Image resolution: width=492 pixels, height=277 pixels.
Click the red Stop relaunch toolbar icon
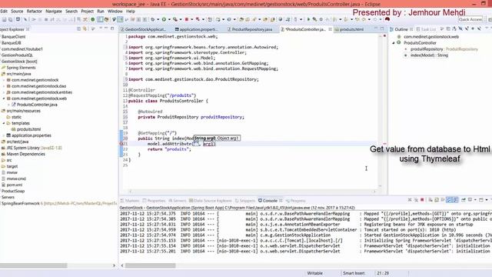point(187,19)
